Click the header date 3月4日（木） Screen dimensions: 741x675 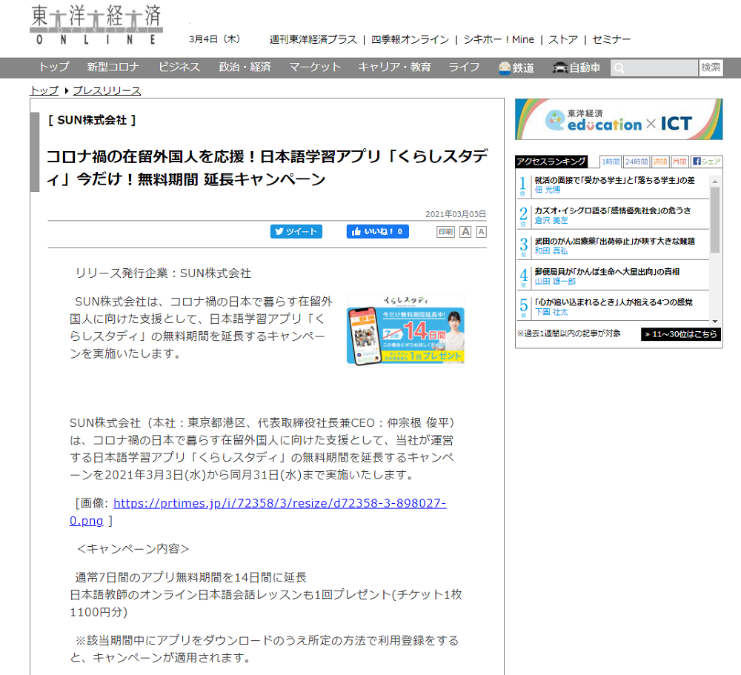[x=214, y=39]
